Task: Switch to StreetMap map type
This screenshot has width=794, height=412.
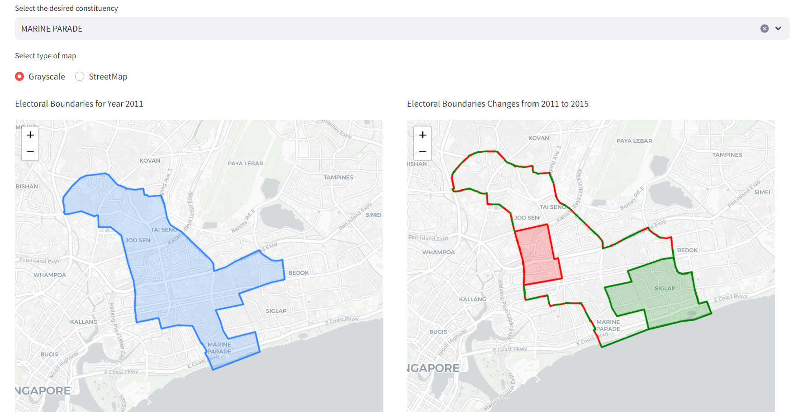Action: pos(80,76)
